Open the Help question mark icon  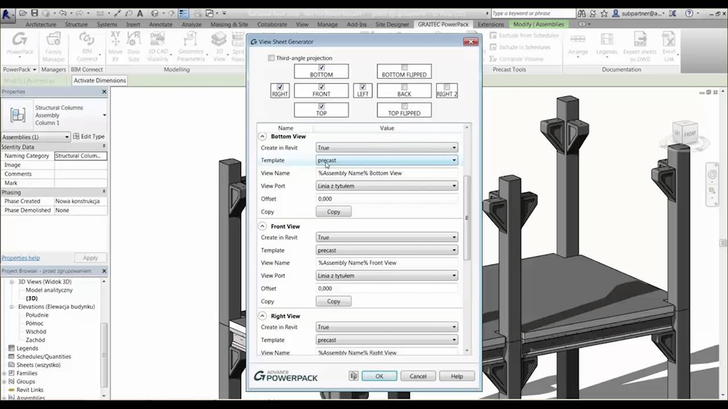[x=689, y=13]
